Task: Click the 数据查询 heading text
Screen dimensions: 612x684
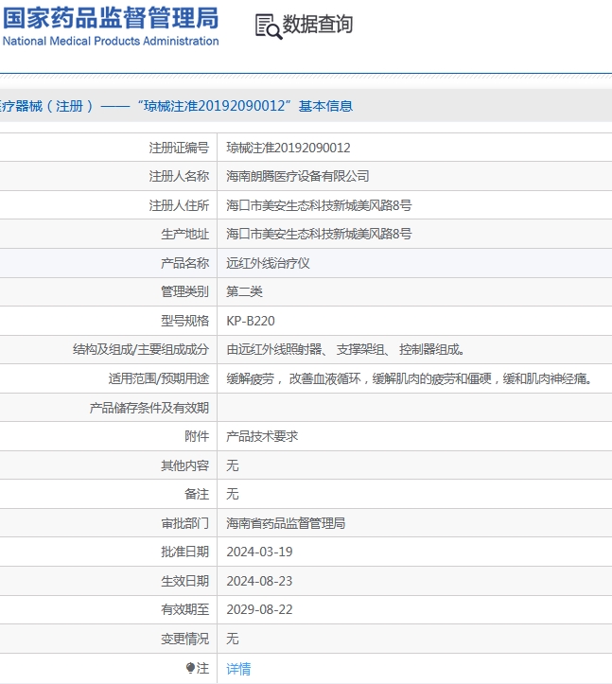Action: pyautogui.click(x=318, y=24)
